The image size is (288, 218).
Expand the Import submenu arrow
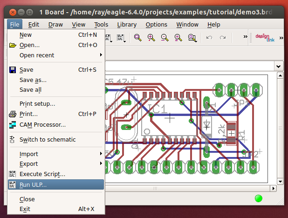tap(101, 153)
